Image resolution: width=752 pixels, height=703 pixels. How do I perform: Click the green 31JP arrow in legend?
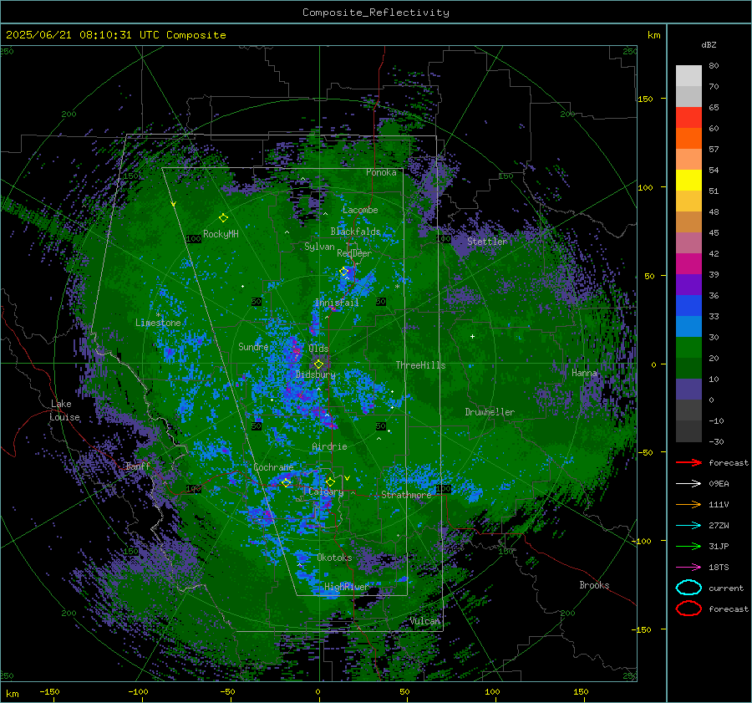(688, 546)
